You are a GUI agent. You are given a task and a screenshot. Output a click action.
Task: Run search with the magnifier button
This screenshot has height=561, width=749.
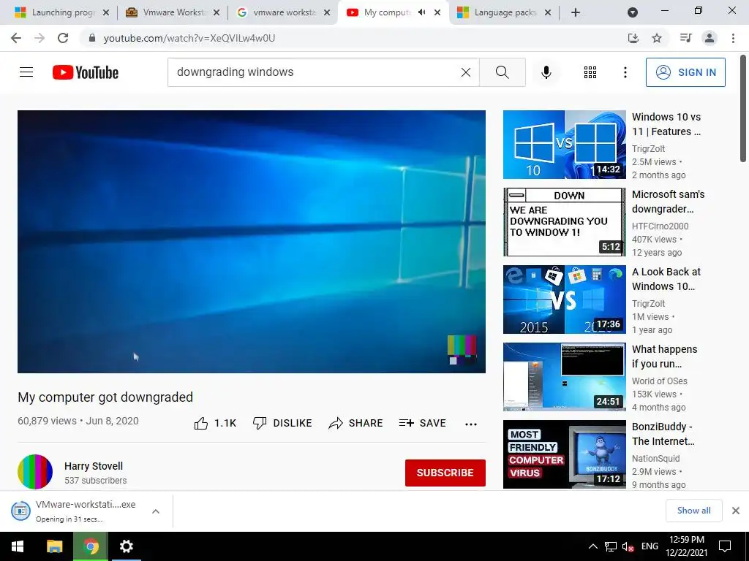pyautogui.click(x=502, y=72)
